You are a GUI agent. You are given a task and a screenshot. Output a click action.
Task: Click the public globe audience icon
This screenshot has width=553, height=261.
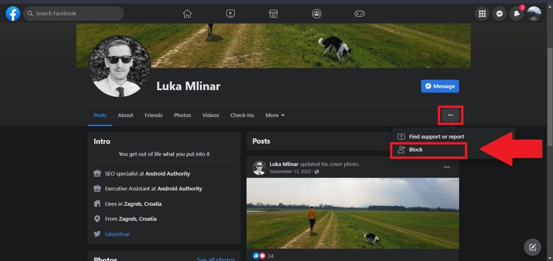coord(316,172)
